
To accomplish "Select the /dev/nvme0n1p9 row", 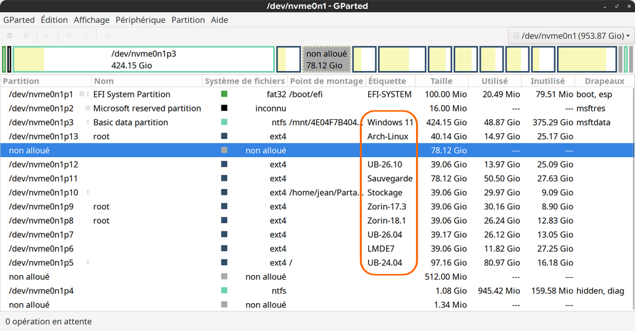I will click(x=317, y=206).
